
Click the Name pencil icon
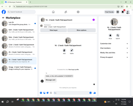pyautogui.click(x=72, y=50)
